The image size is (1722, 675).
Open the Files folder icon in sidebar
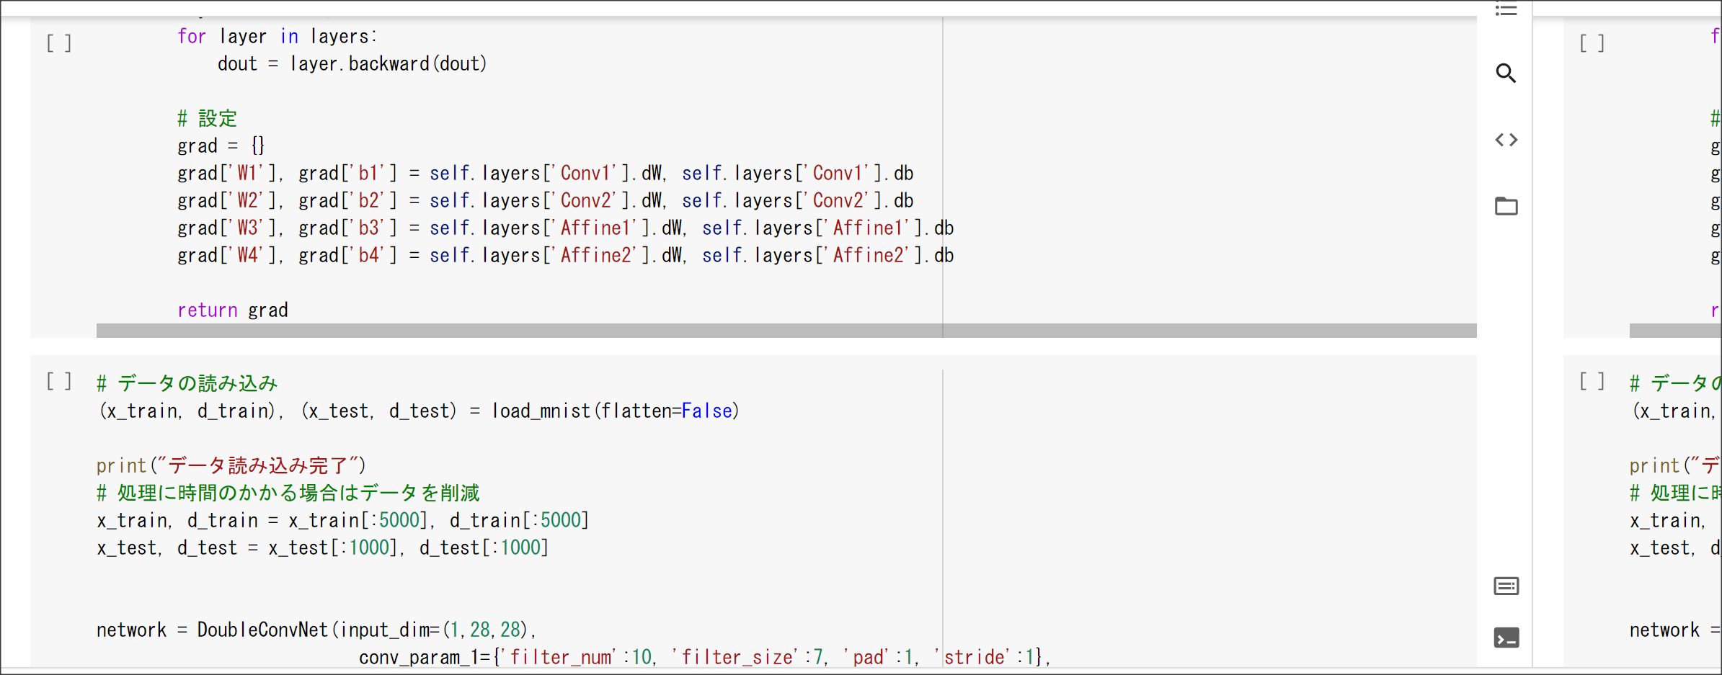[1506, 206]
